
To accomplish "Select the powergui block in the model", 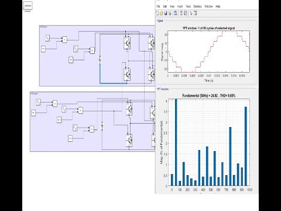I will [x=28, y=6].
